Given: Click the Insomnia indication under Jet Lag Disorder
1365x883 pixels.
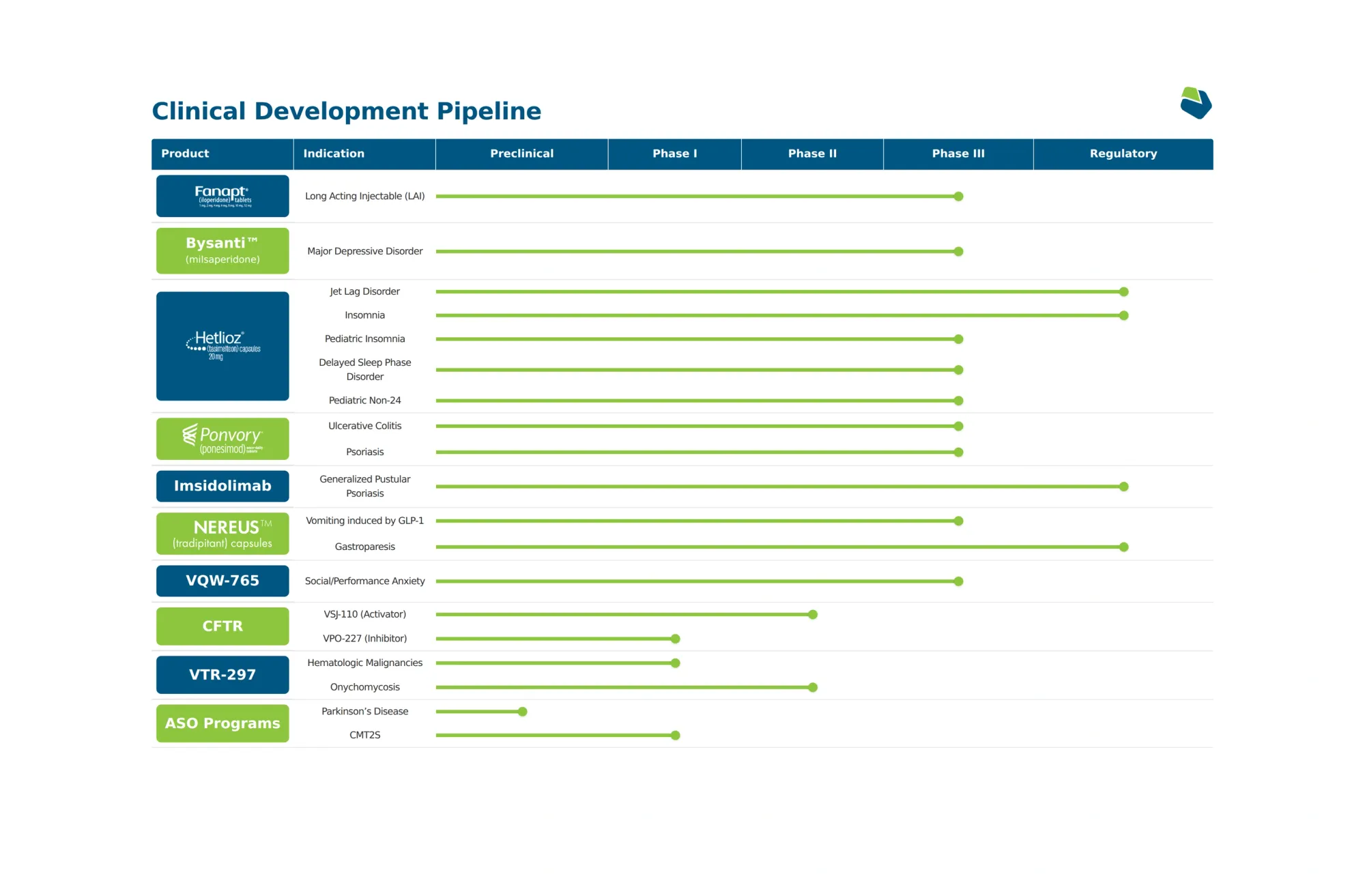Looking at the screenshot, I should 365,315.
